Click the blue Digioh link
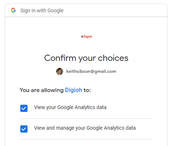 [x=74, y=90]
